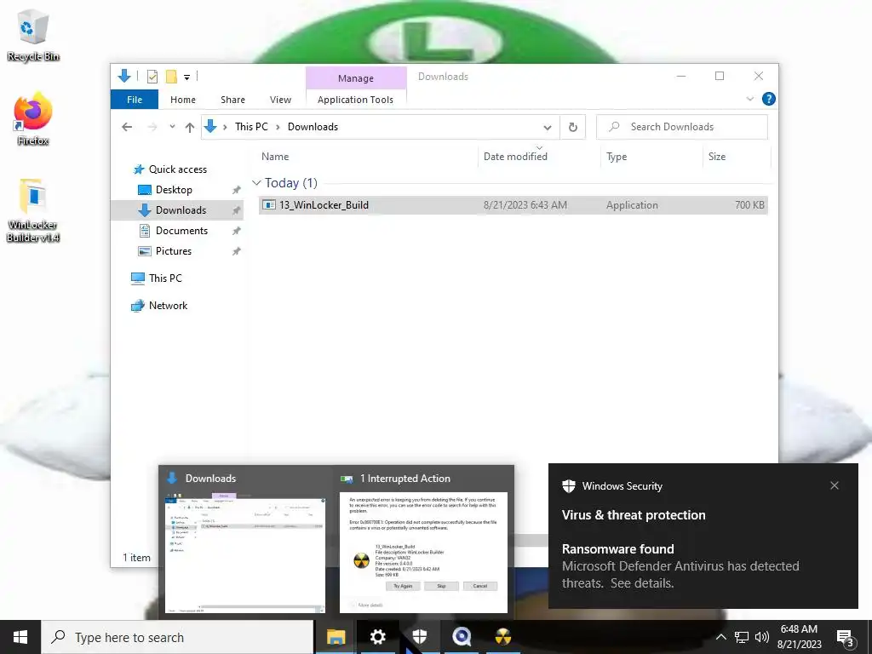Switch to the Home ribbon tab
Screen dimensions: 872x654
coord(183,100)
